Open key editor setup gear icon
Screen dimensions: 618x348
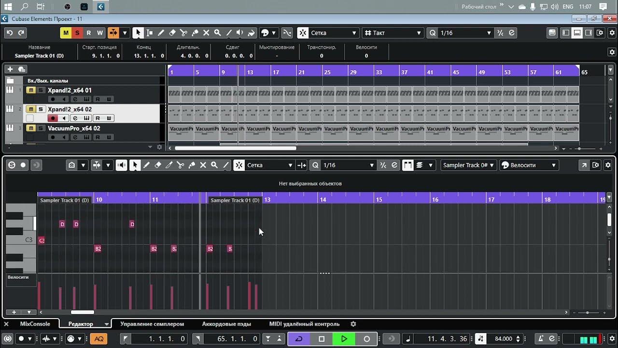[608, 165]
